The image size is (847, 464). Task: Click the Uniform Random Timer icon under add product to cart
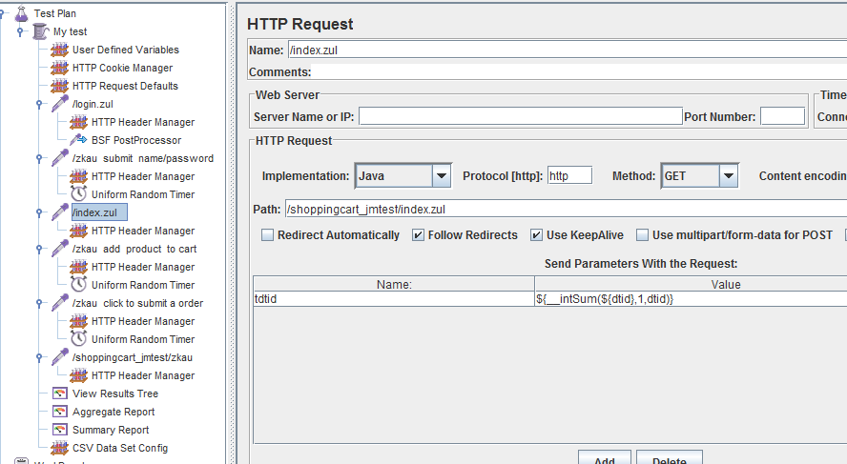79,284
